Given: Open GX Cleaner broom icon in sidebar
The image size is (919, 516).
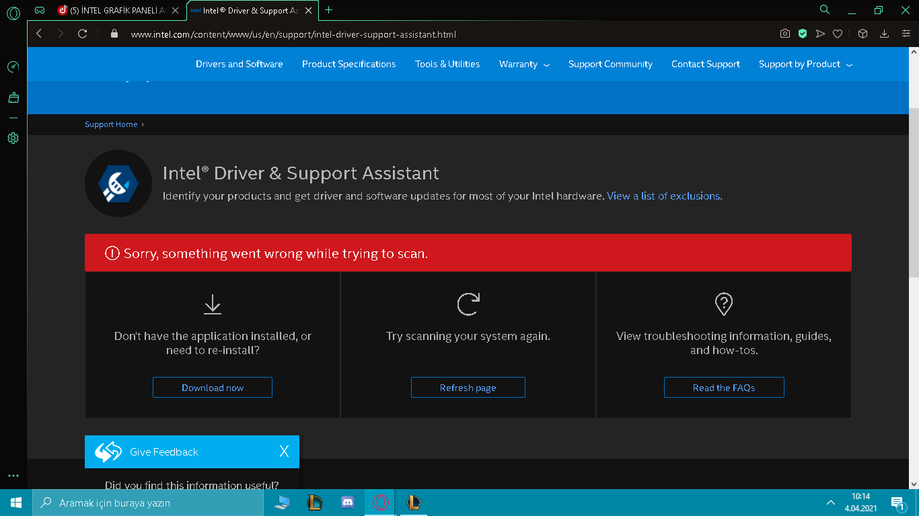Looking at the screenshot, I should click(13, 98).
